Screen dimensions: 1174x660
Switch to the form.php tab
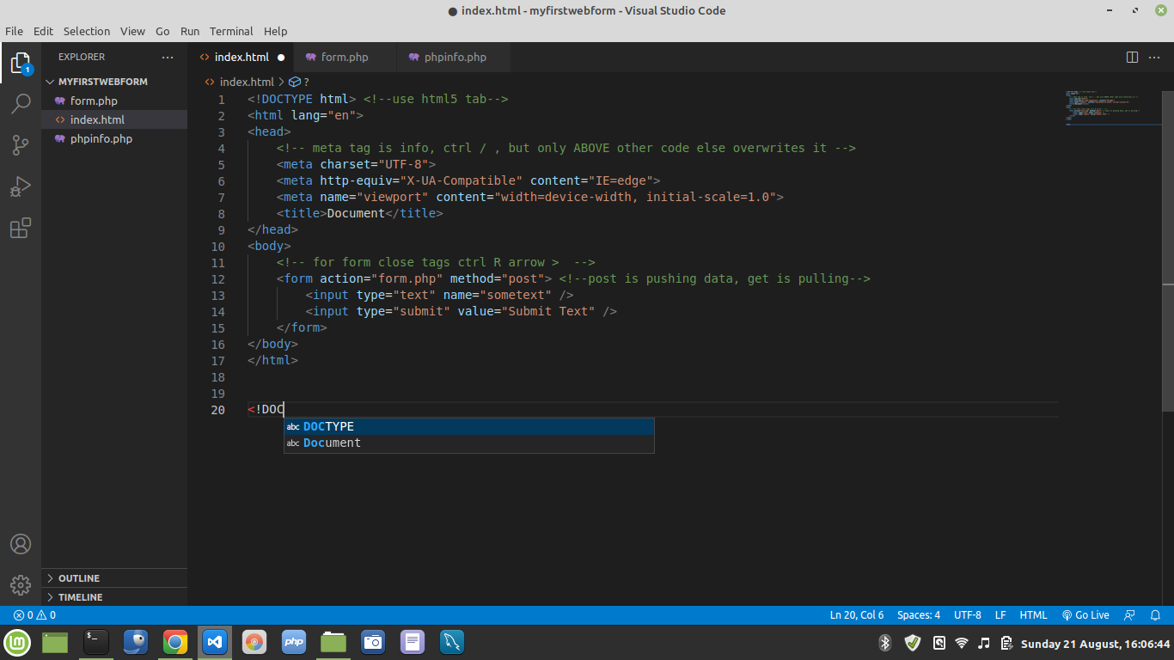click(x=344, y=58)
